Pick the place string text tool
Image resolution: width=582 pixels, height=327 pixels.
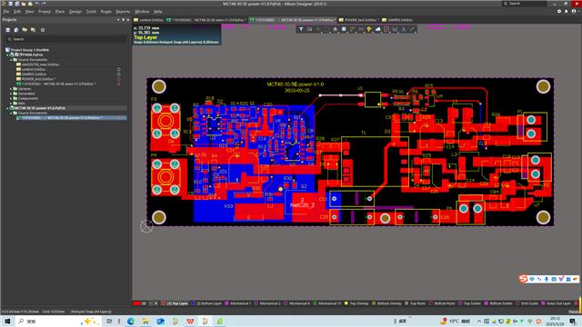404,29
